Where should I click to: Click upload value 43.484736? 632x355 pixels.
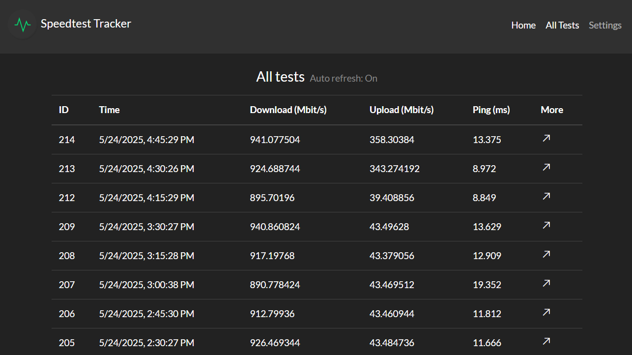[392, 343]
